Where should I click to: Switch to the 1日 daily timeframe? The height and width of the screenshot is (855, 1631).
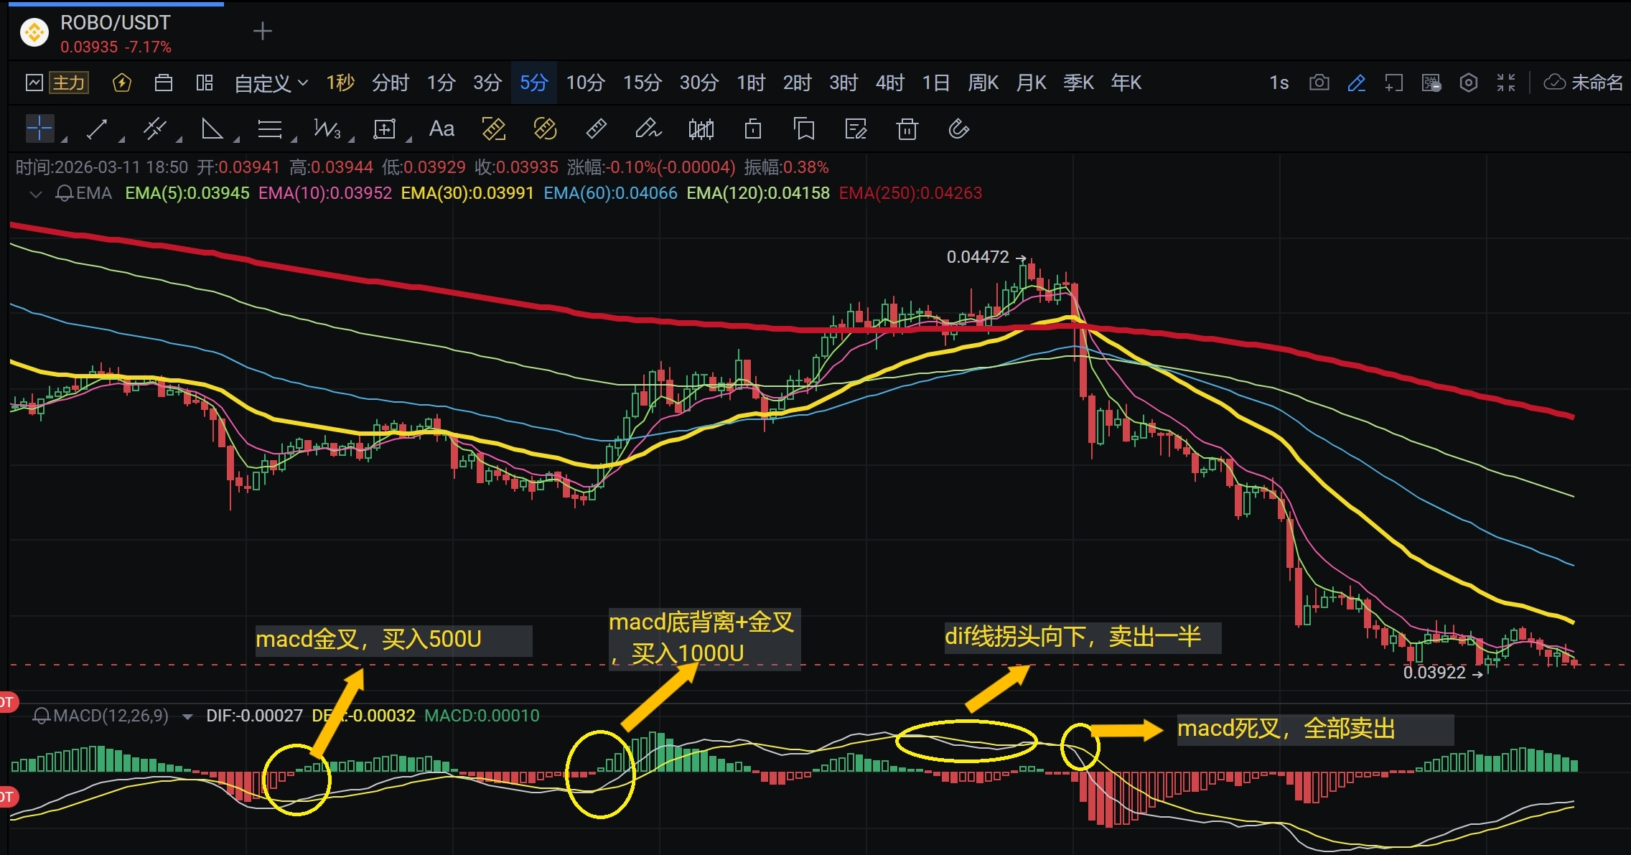pyautogui.click(x=935, y=83)
